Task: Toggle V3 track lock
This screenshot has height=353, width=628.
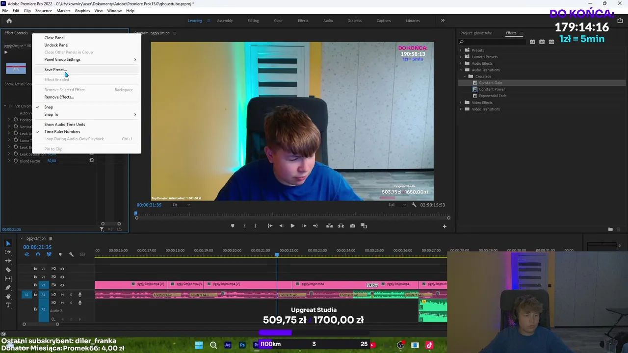Action: (x=35, y=269)
